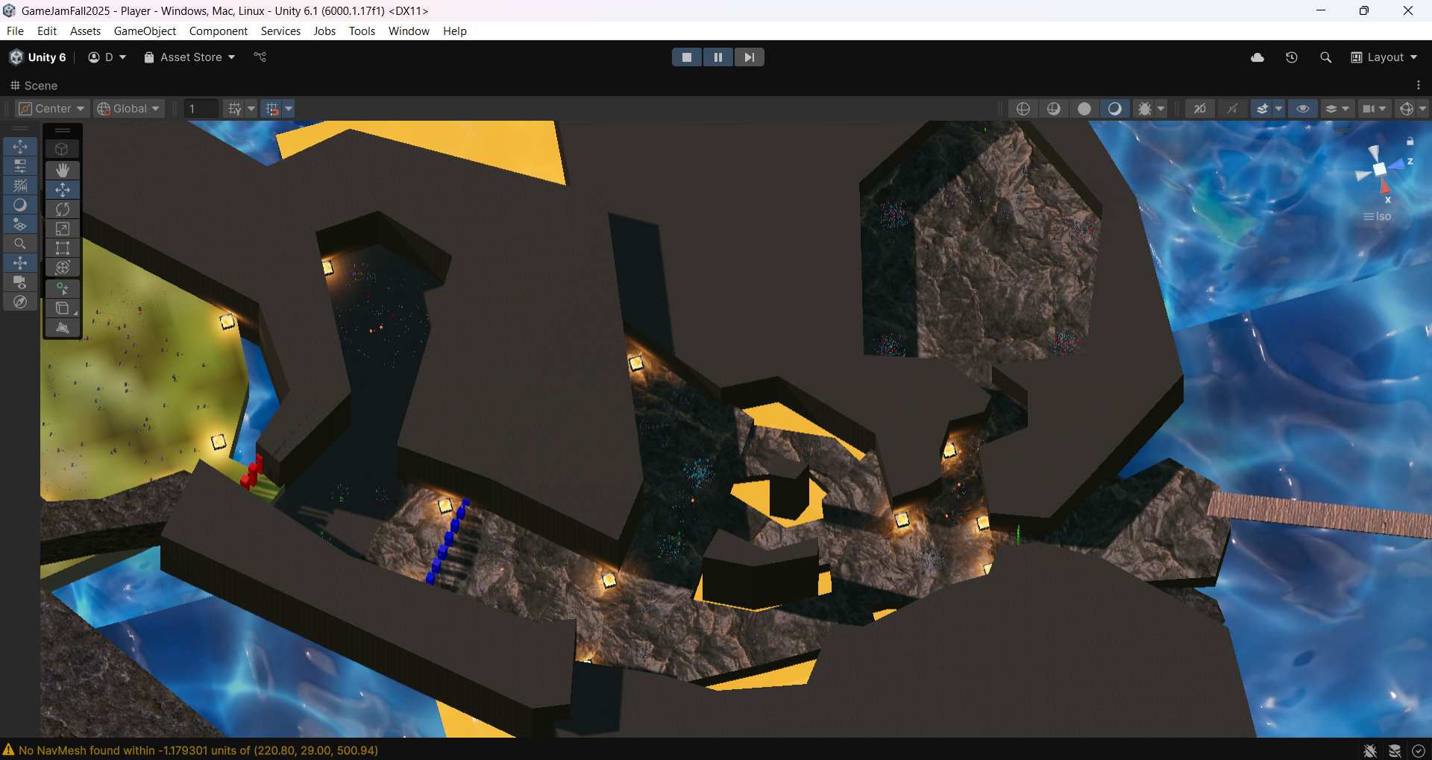Open the custom editor tools button

[63, 288]
